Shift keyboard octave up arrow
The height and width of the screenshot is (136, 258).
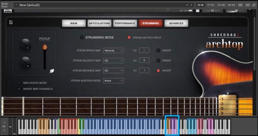pyautogui.click(x=4, y=123)
